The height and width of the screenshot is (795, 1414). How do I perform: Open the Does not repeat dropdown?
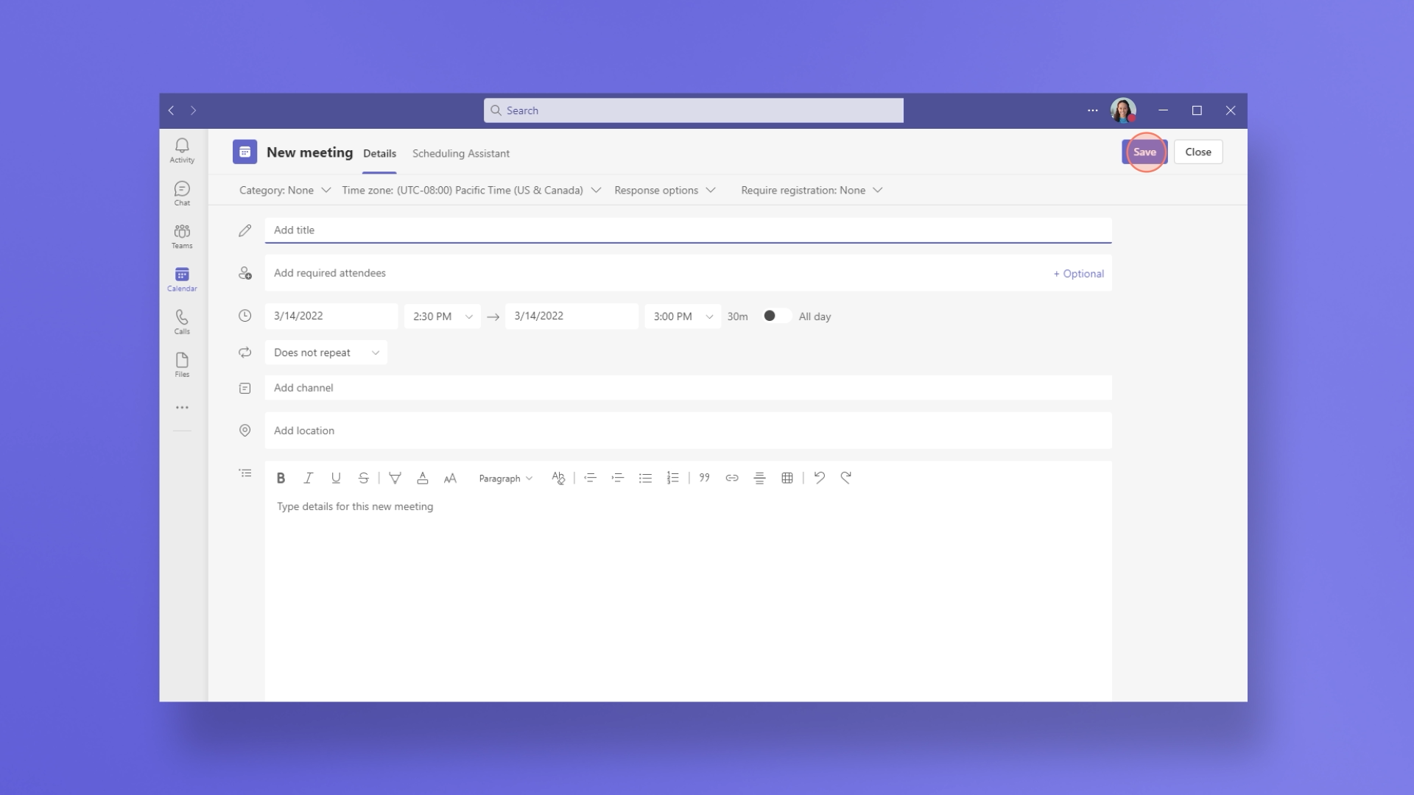[326, 353]
